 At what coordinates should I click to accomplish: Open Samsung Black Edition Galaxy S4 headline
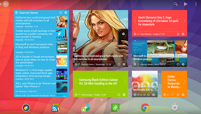[x=98, y=82]
